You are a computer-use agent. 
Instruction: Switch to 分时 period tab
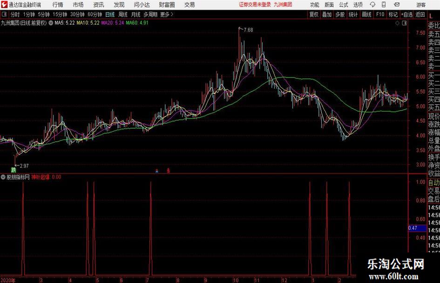click(x=15, y=14)
